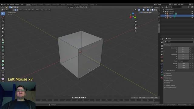Open the File menu

click(5, 5)
